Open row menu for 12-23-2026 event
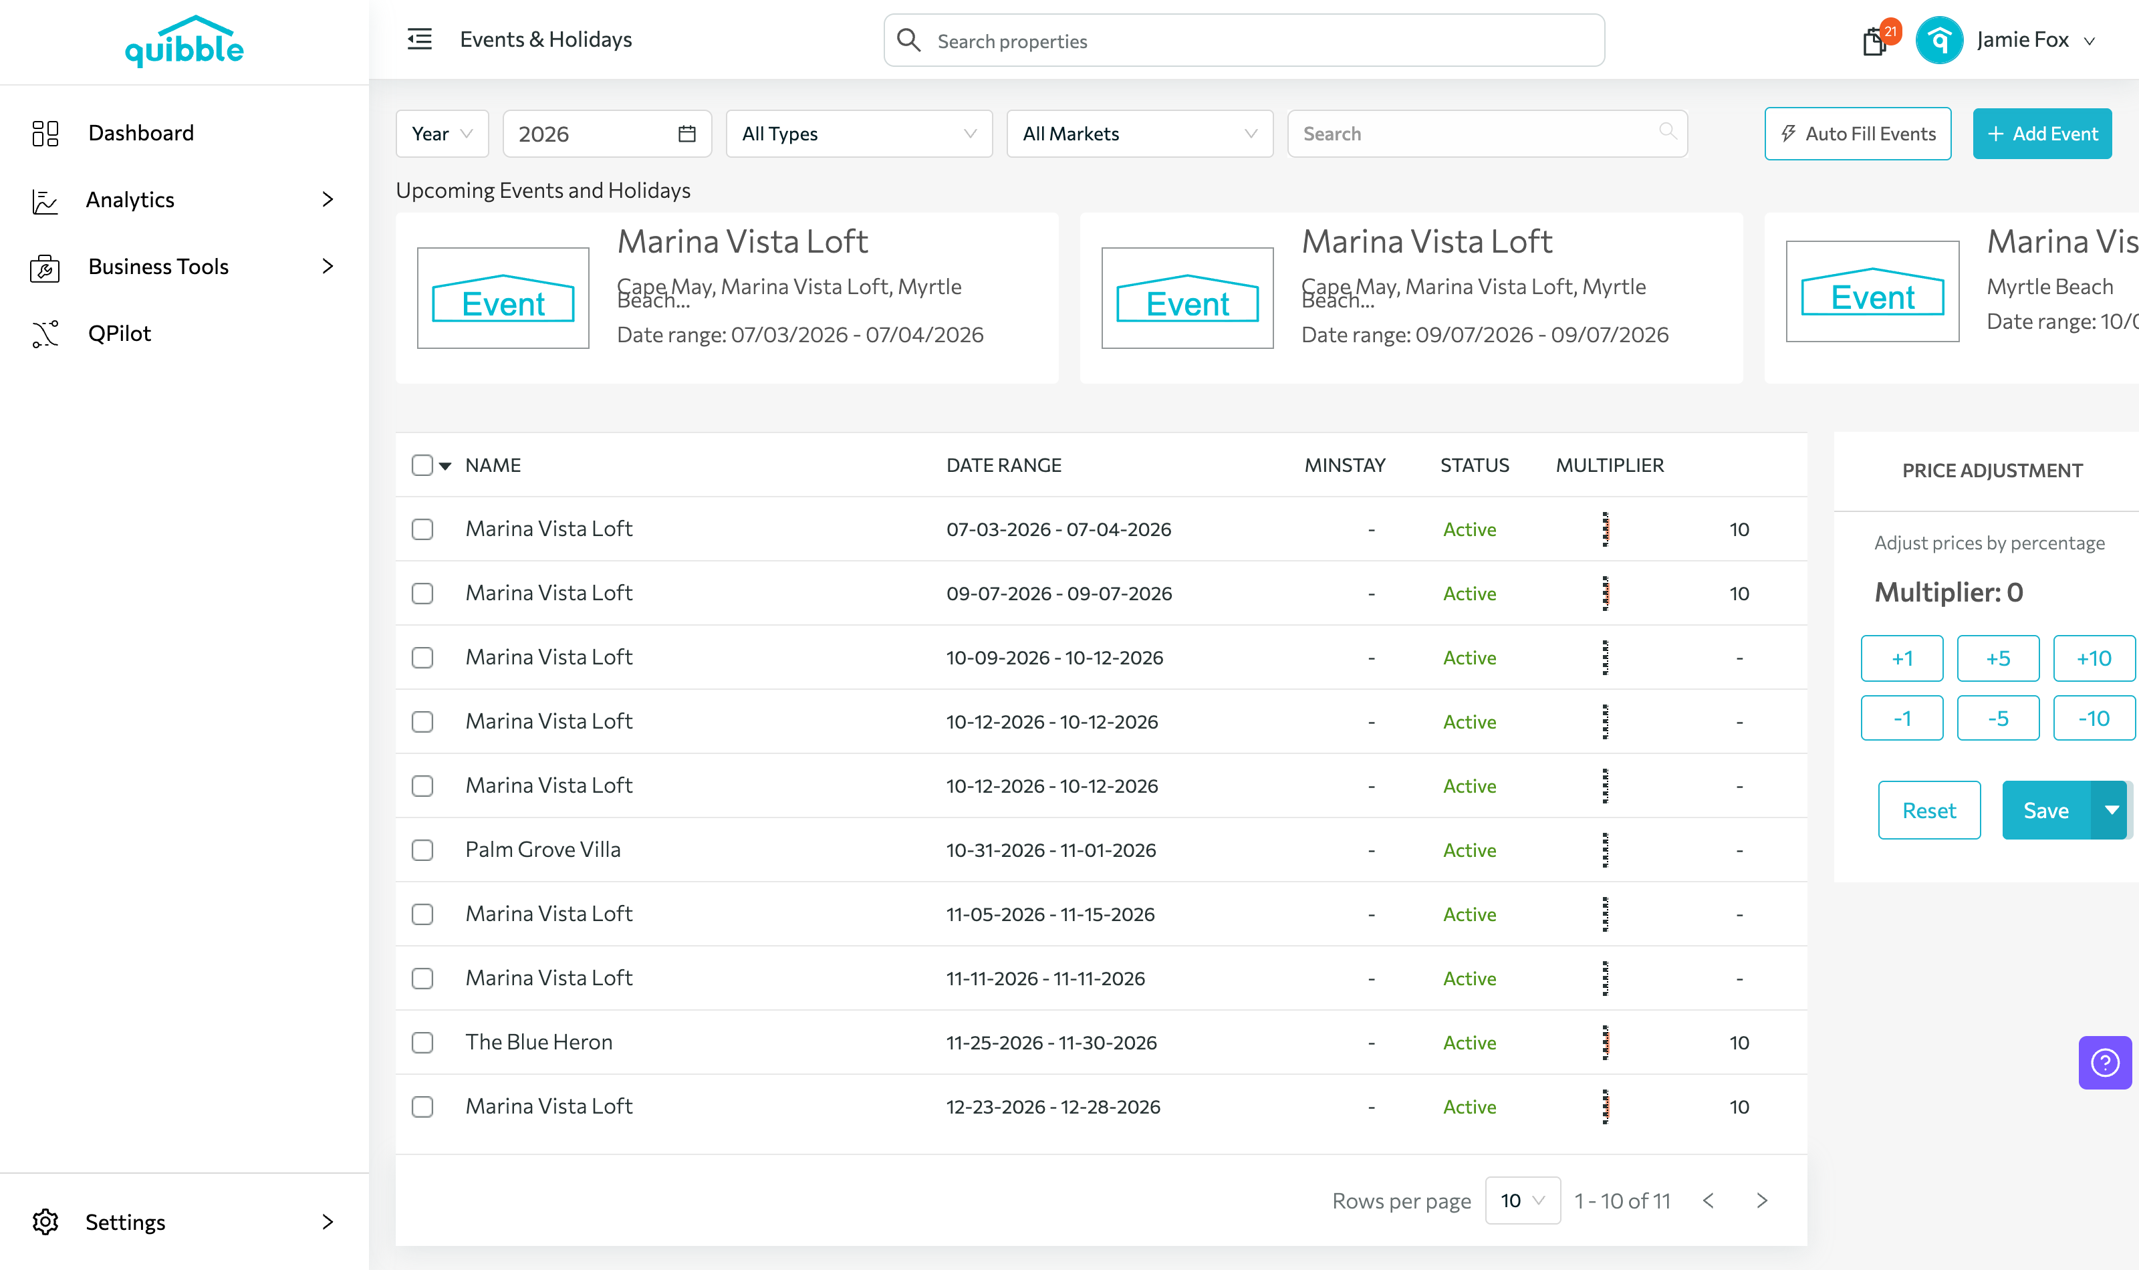The height and width of the screenshot is (1270, 2139). coord(1605,1106)
